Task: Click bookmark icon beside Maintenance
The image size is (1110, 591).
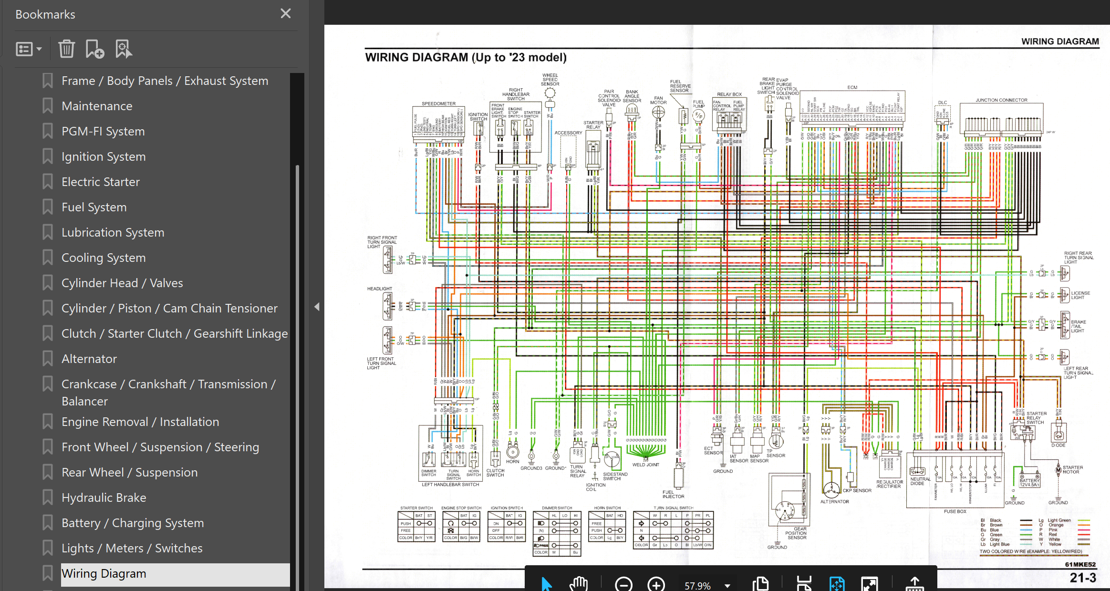Action: tap(47, 106)
